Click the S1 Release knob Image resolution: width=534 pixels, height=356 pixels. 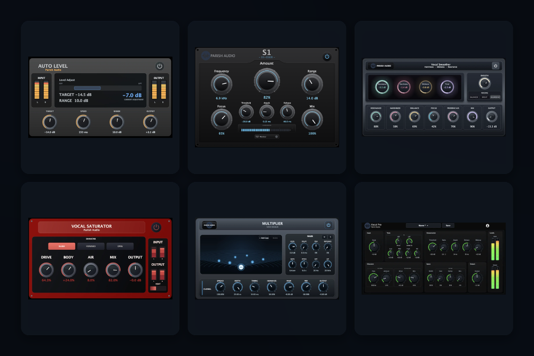(287, 112)
